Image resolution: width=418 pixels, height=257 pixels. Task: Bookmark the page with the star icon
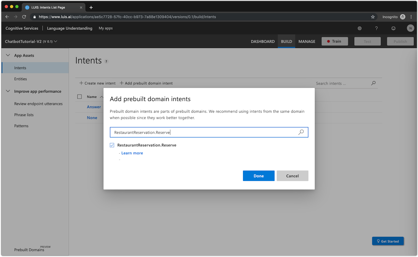tap(373, 17)
